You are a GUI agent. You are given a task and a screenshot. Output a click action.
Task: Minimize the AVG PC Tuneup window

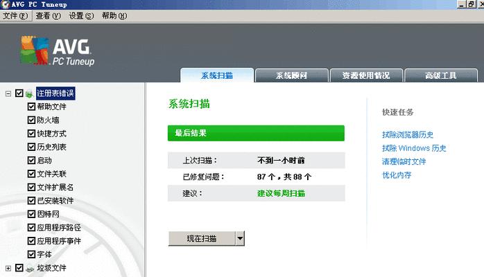[461, 4]
